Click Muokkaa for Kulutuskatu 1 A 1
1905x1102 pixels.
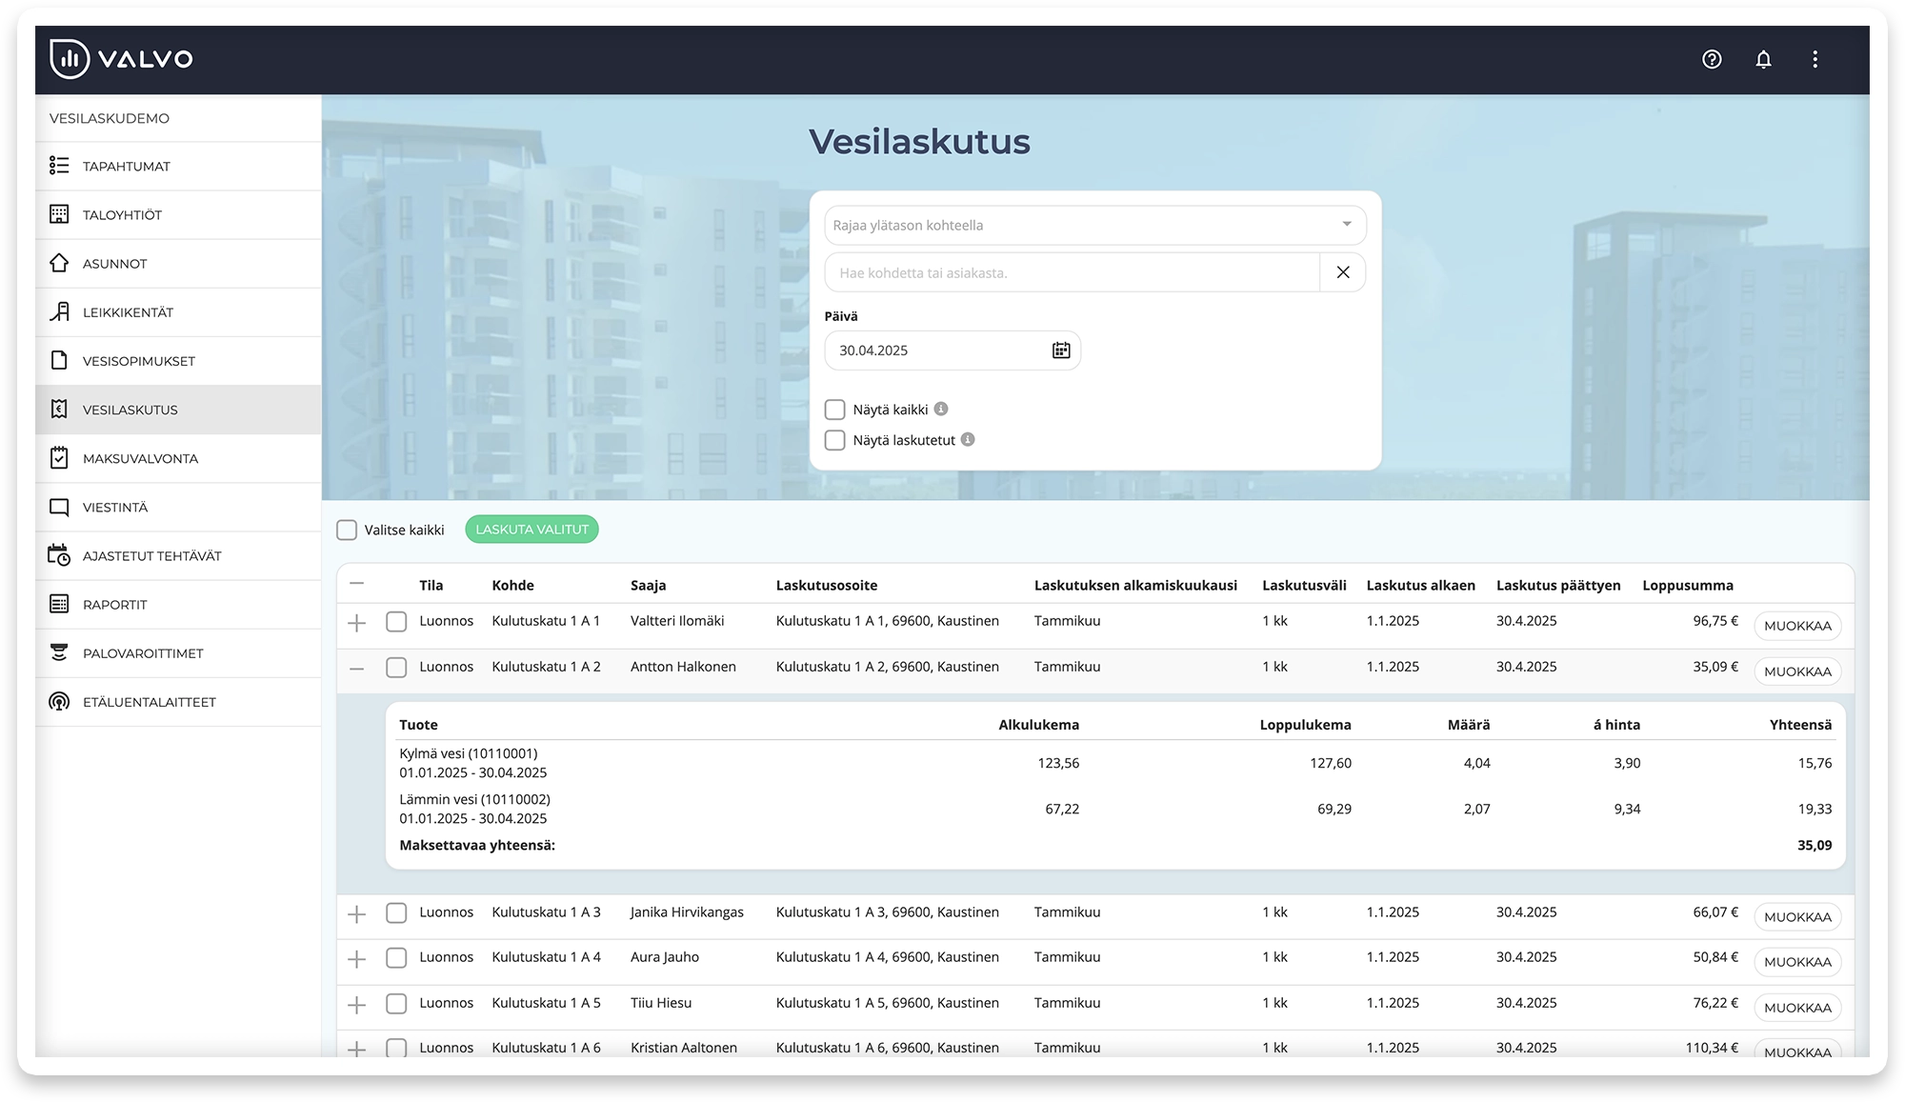click(1797, 626)
